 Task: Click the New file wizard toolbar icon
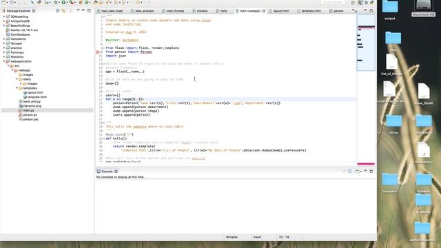pyautogui.click(x=3, y=2)
